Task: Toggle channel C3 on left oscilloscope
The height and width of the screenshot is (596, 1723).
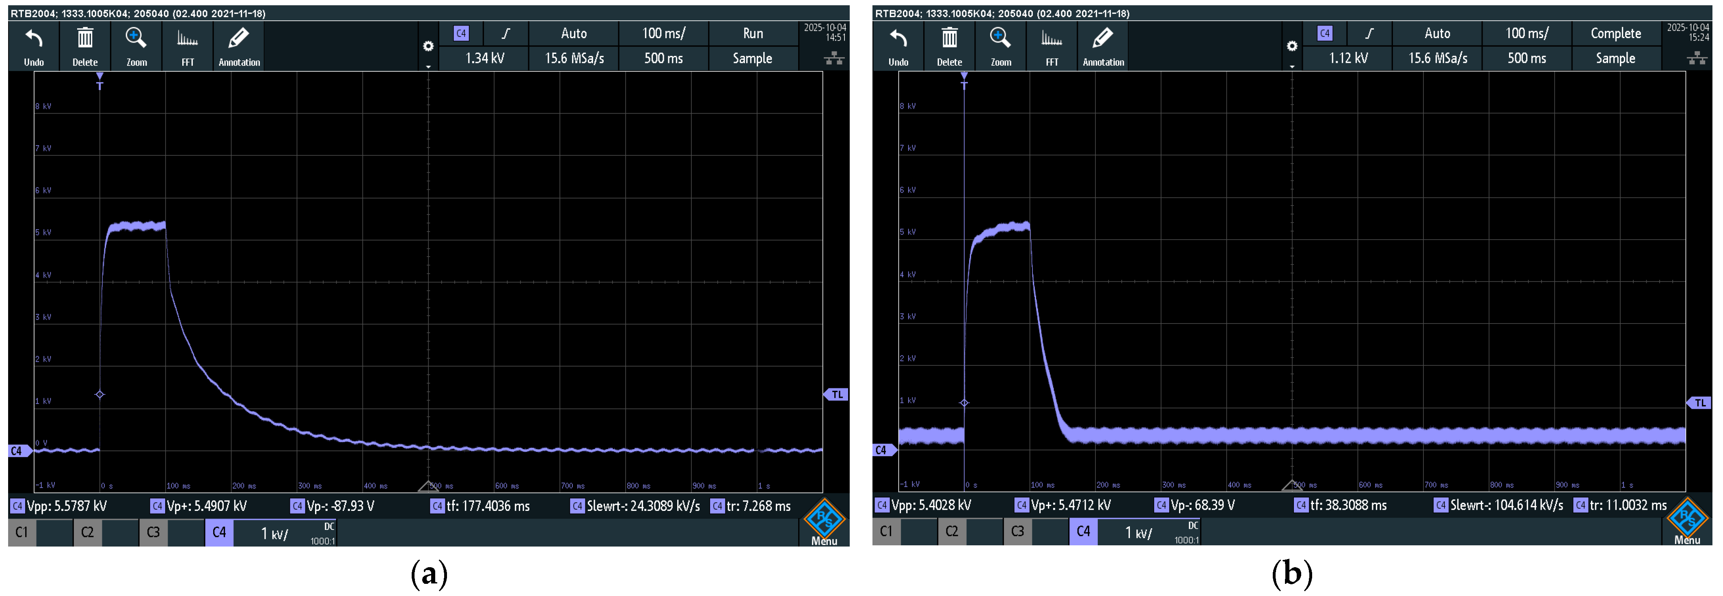Action: [x=153, y=532]
